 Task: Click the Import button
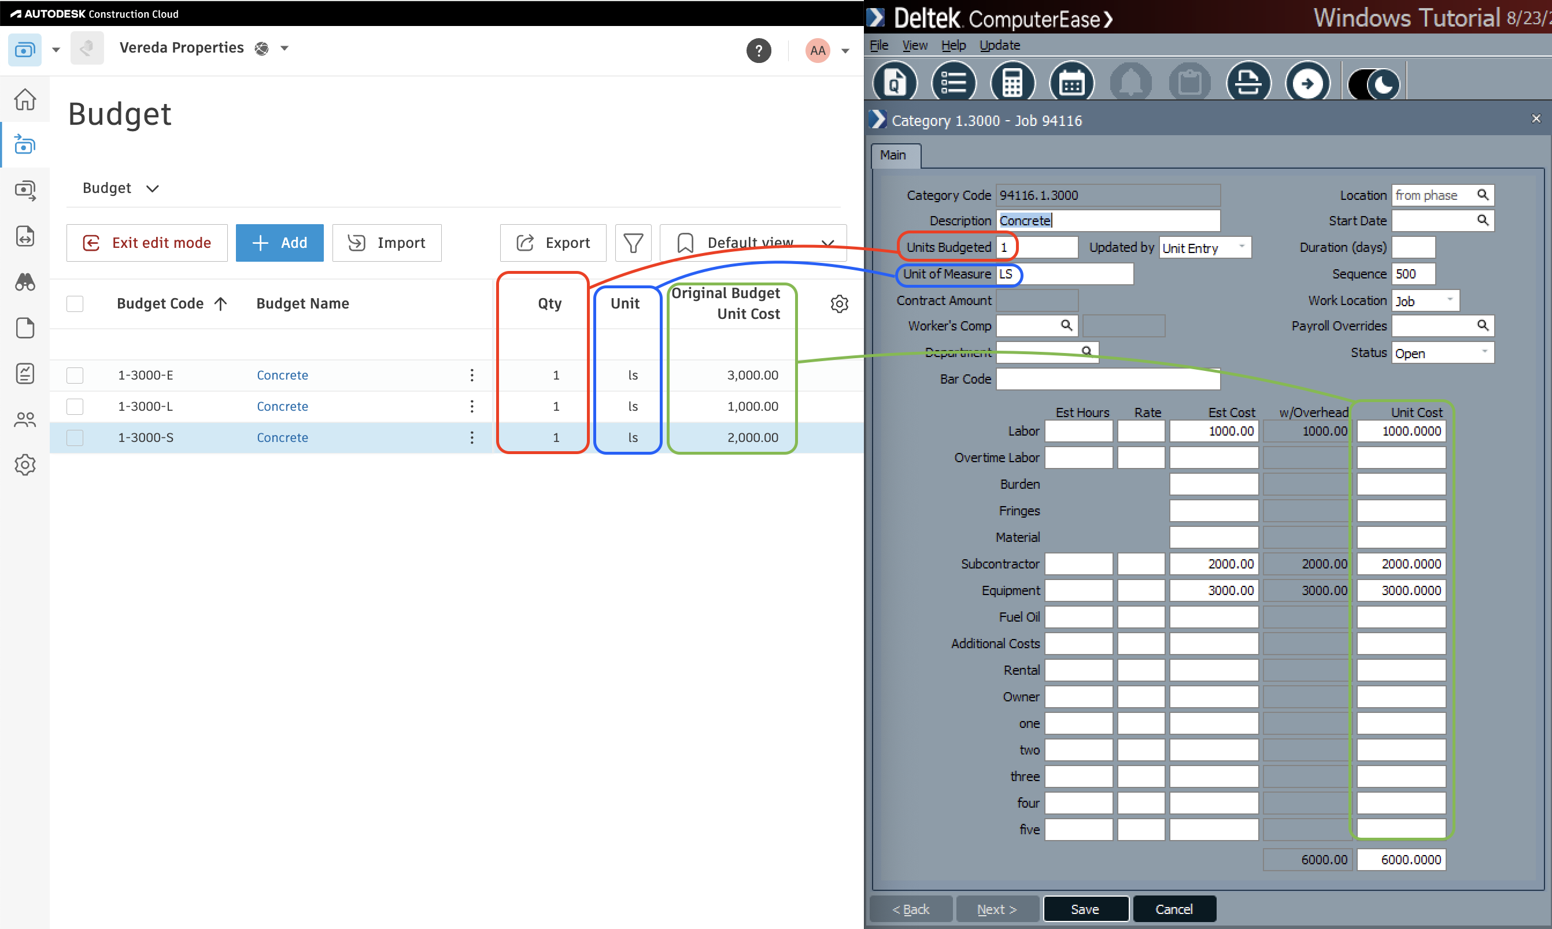pos(387,243)
